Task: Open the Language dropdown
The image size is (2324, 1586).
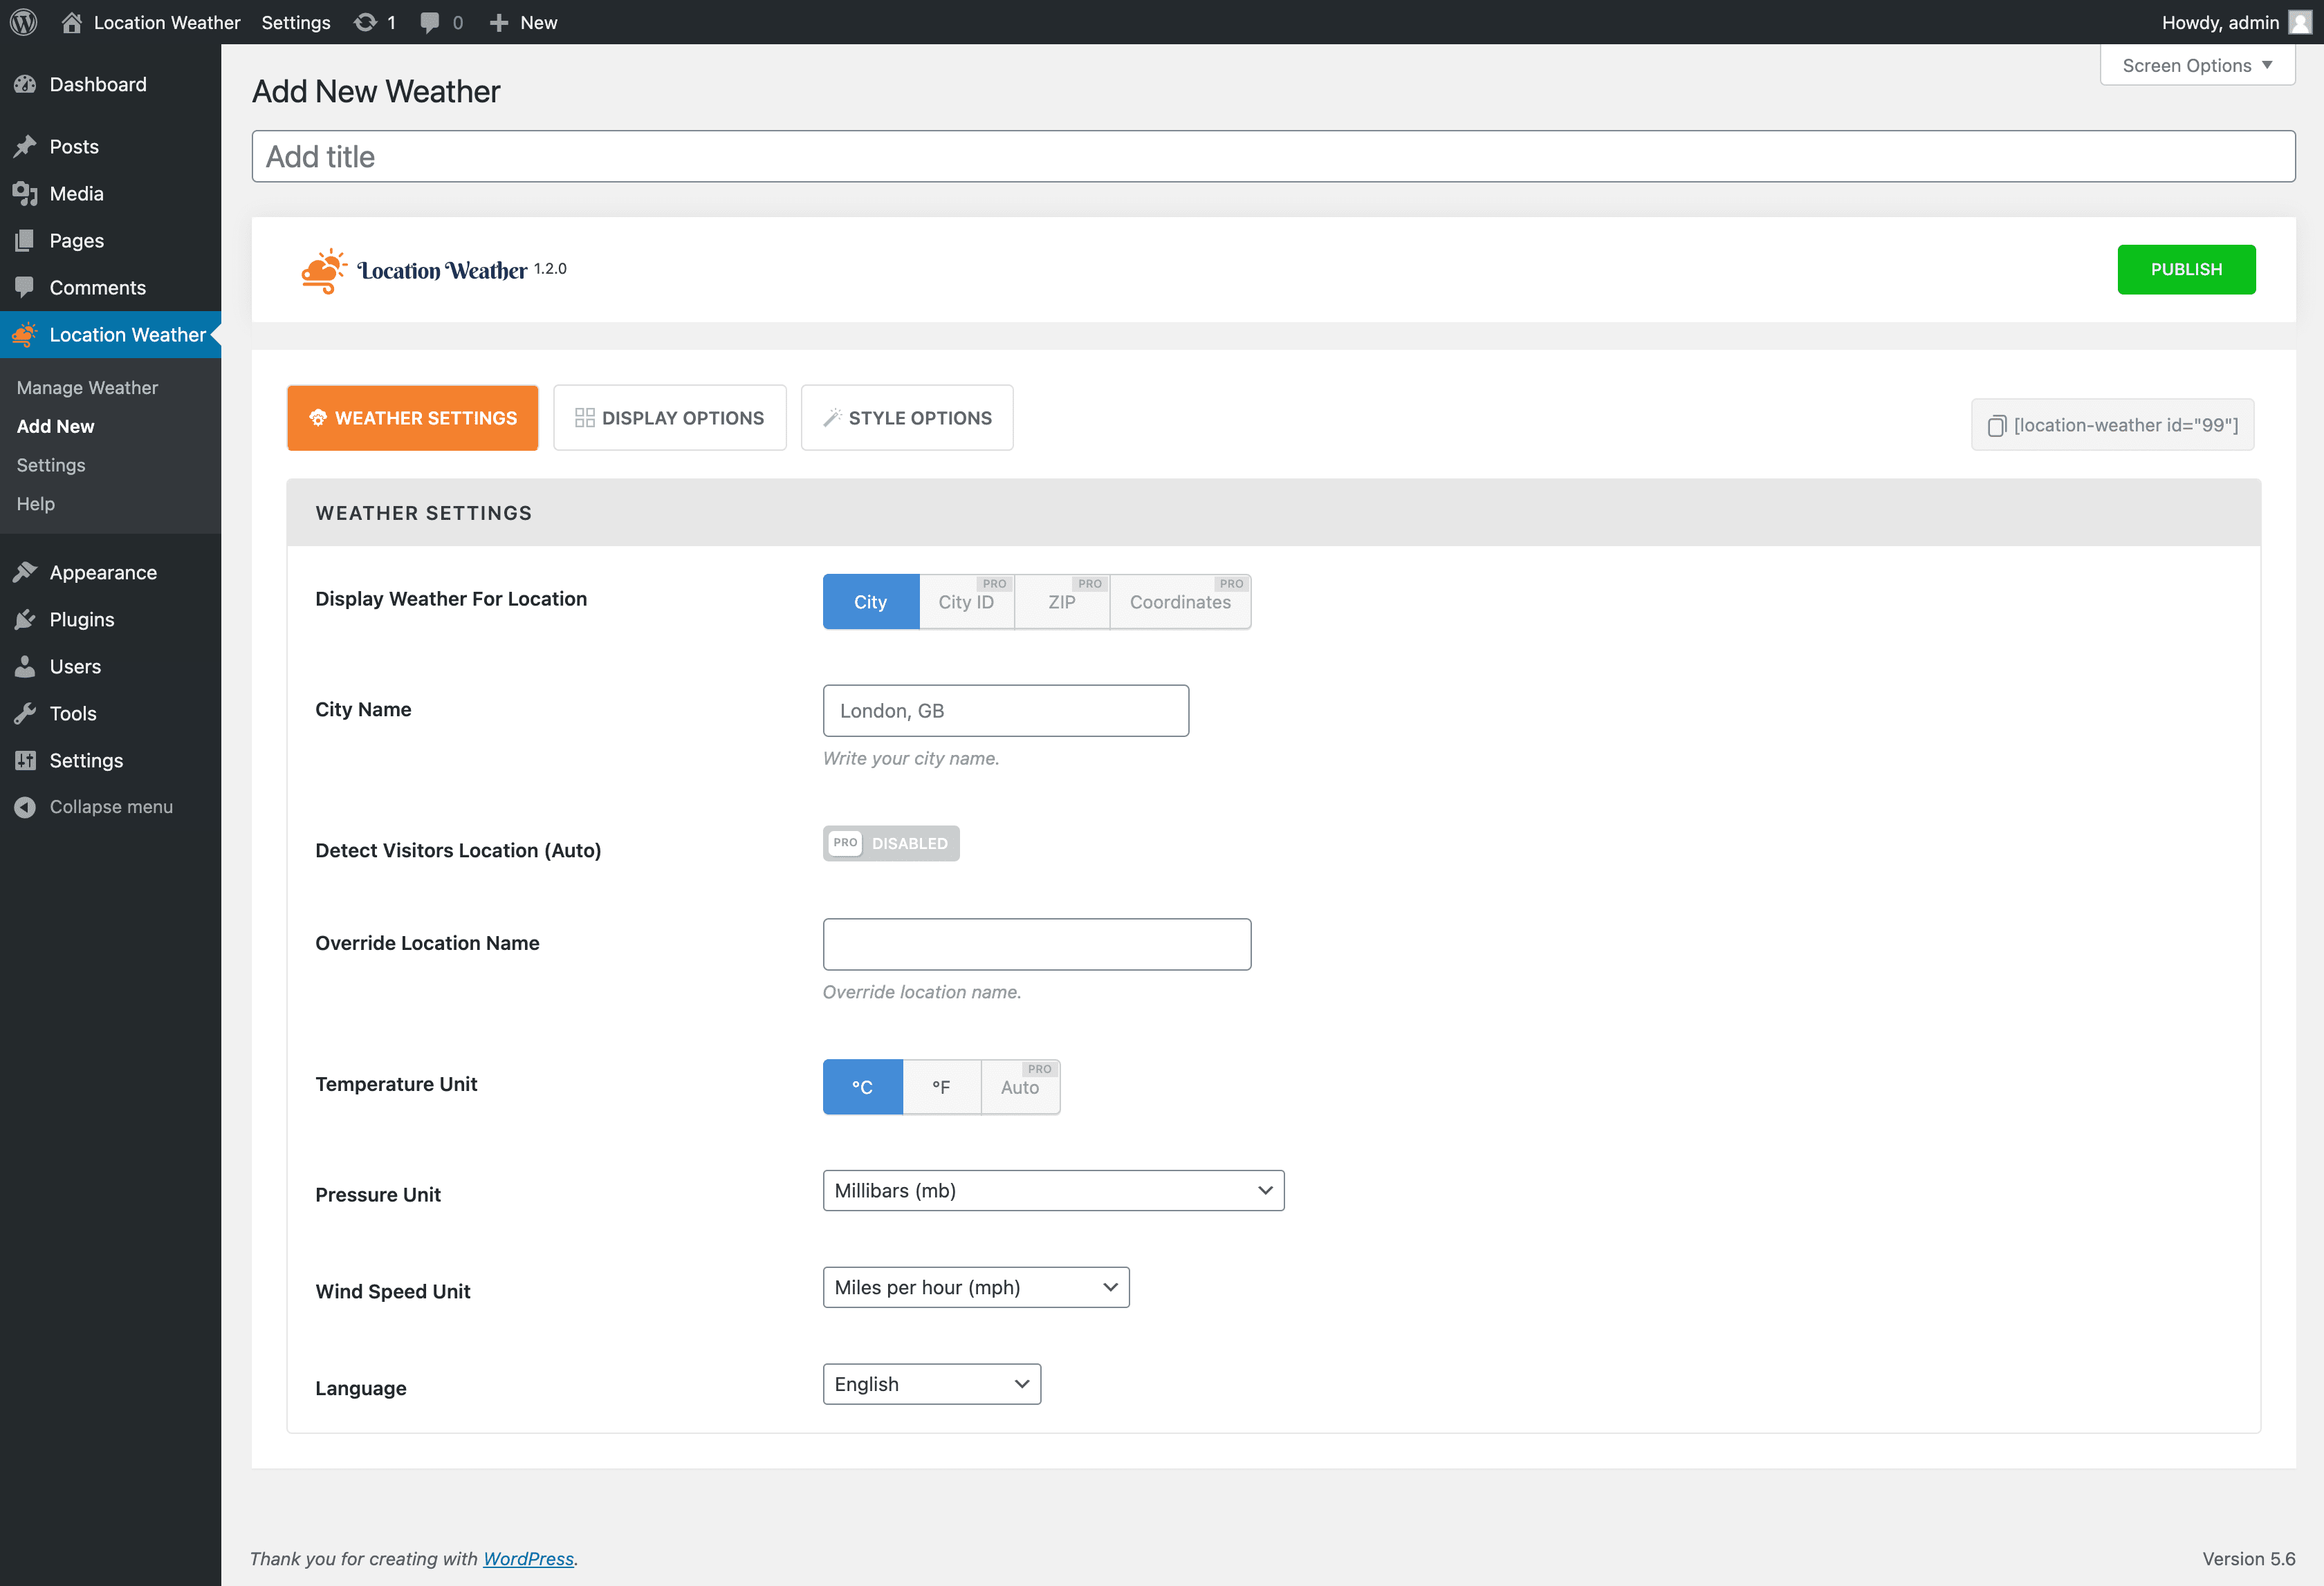Action: click(932, 1384)
